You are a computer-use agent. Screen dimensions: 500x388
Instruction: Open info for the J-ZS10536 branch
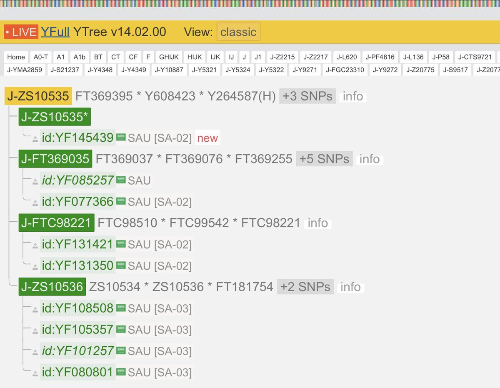350,287
